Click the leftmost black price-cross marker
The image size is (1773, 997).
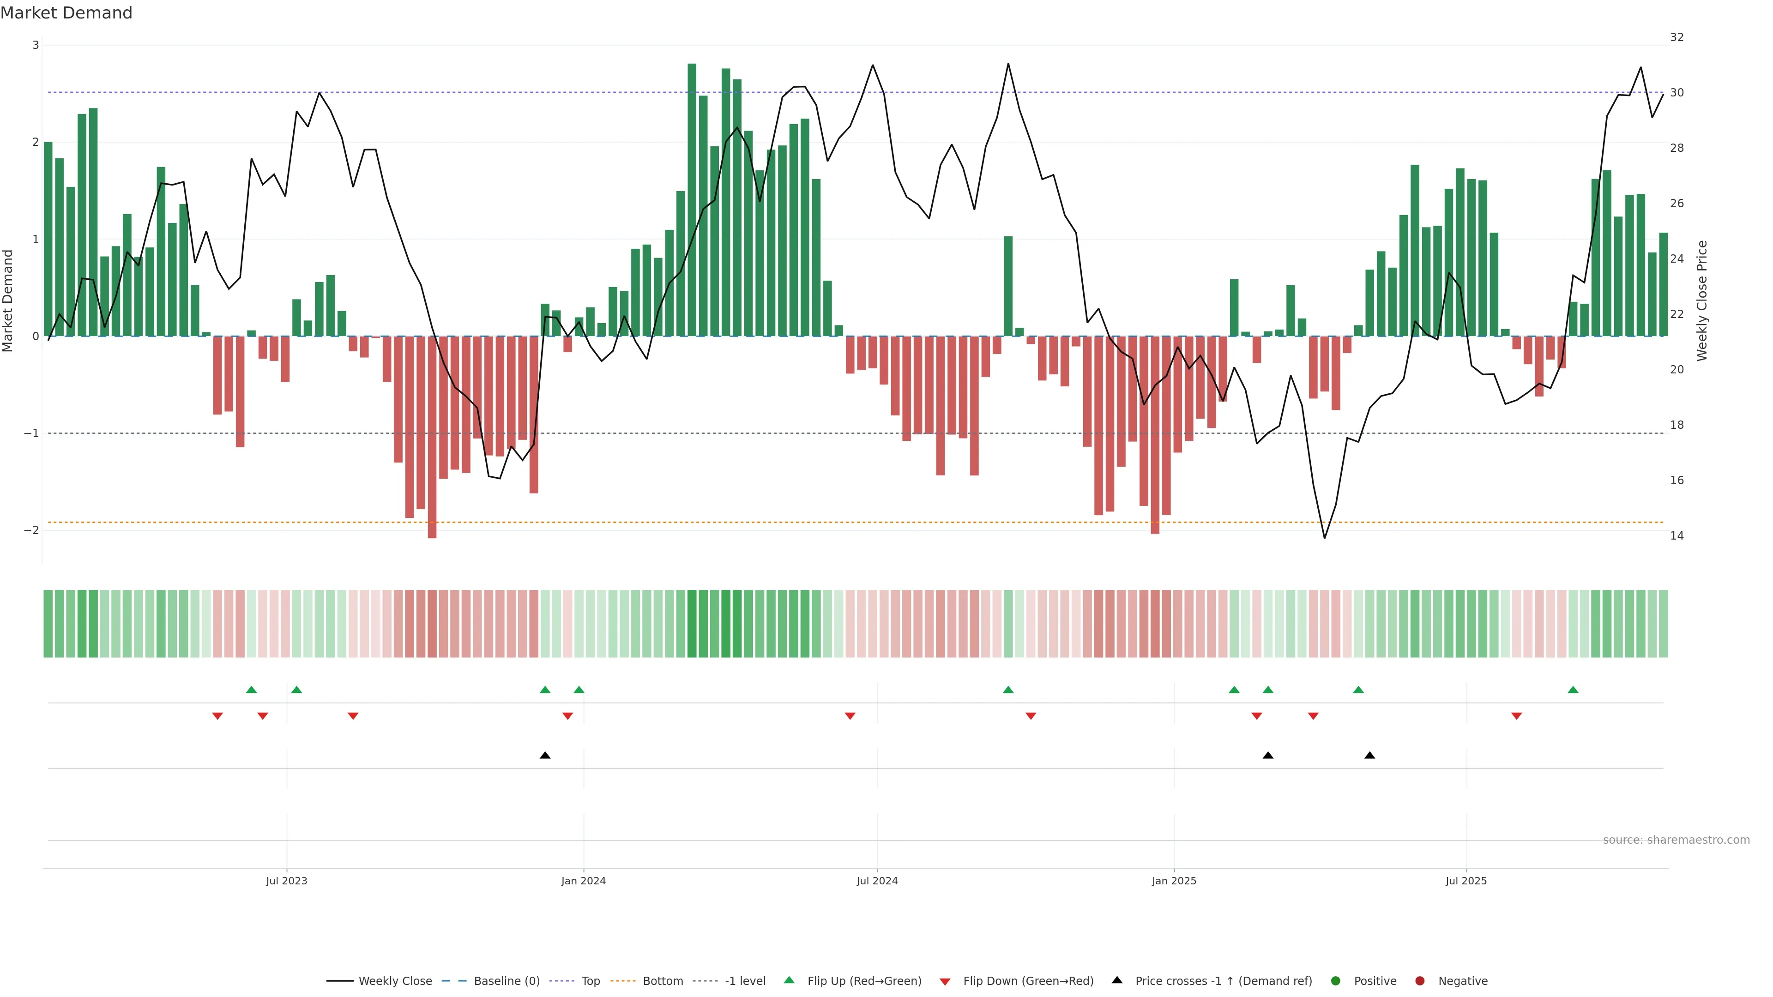click(x=545, y=756)
